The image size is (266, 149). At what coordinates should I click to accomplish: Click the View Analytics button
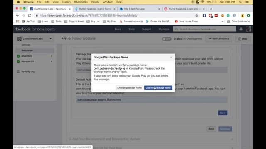[219, 38]
